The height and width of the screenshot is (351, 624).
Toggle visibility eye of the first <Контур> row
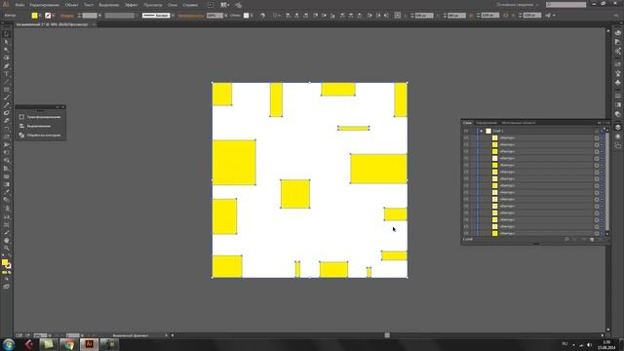tap(466, 137)
